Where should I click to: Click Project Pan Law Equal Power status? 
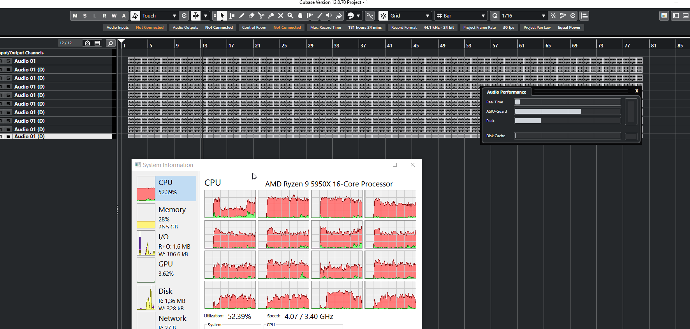coord(552,28)
